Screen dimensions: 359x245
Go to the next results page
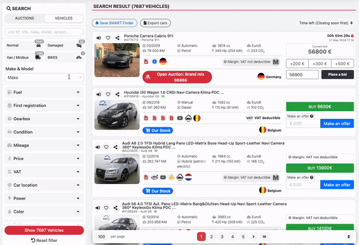[x=254, y=237]
